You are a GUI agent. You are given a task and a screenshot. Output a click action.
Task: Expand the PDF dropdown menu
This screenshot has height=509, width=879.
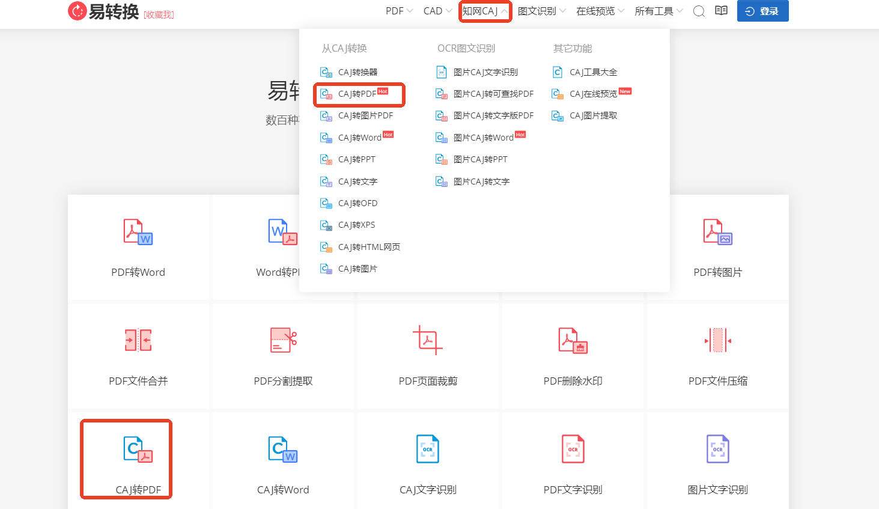point(399,11)
